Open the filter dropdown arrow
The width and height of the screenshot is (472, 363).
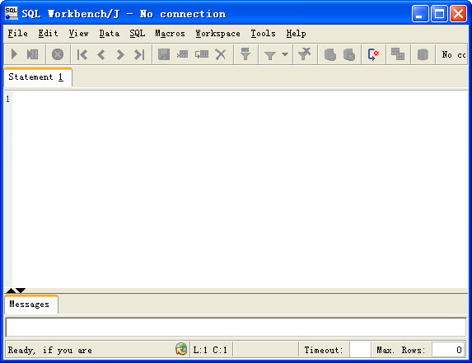coord(285,54)
